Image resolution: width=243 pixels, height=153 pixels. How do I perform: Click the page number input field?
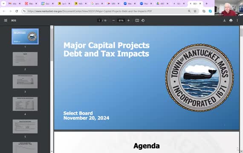[99, 20]
